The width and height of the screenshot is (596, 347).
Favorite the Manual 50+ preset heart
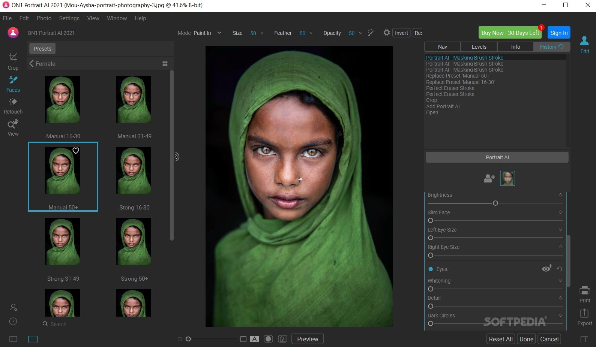[x=76, y=151]
